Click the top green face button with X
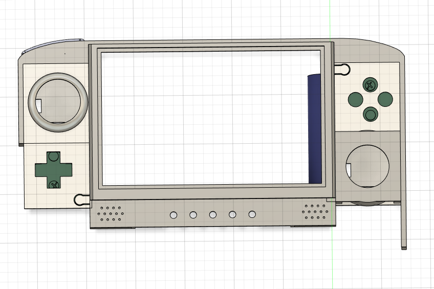Viewport: 434px width, 289px height. (x=370, y=84)
